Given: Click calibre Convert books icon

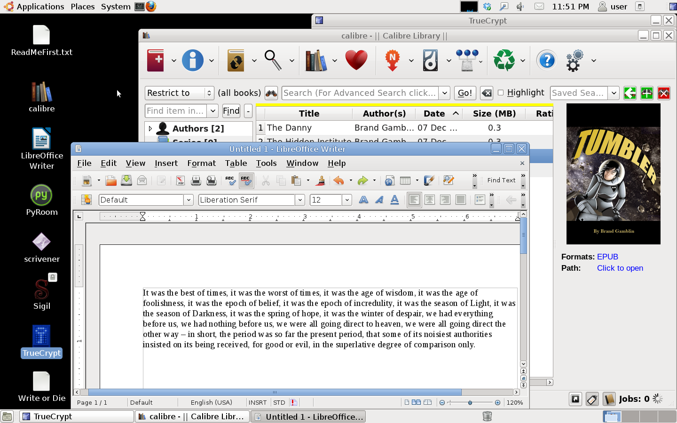Looking at the screenshot, I should [236, 60].
